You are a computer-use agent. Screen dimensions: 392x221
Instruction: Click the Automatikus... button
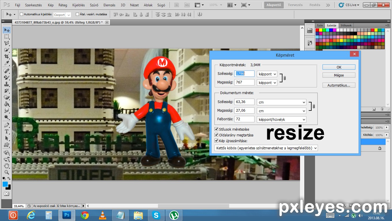[x=339, y=85]
